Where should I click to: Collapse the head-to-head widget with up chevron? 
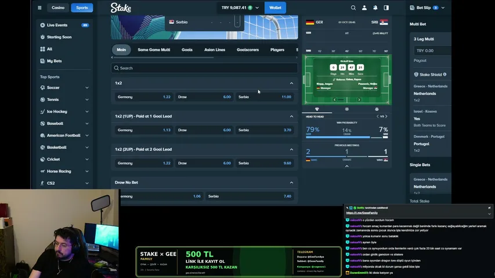(x=346, y=166)
